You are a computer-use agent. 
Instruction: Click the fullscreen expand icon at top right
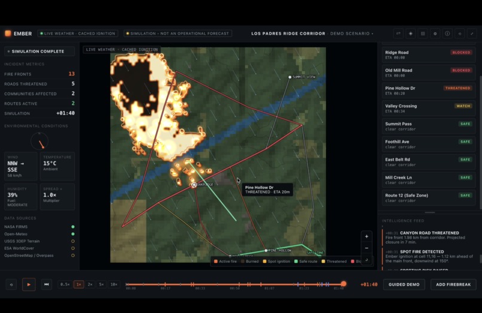click(472, 33)
